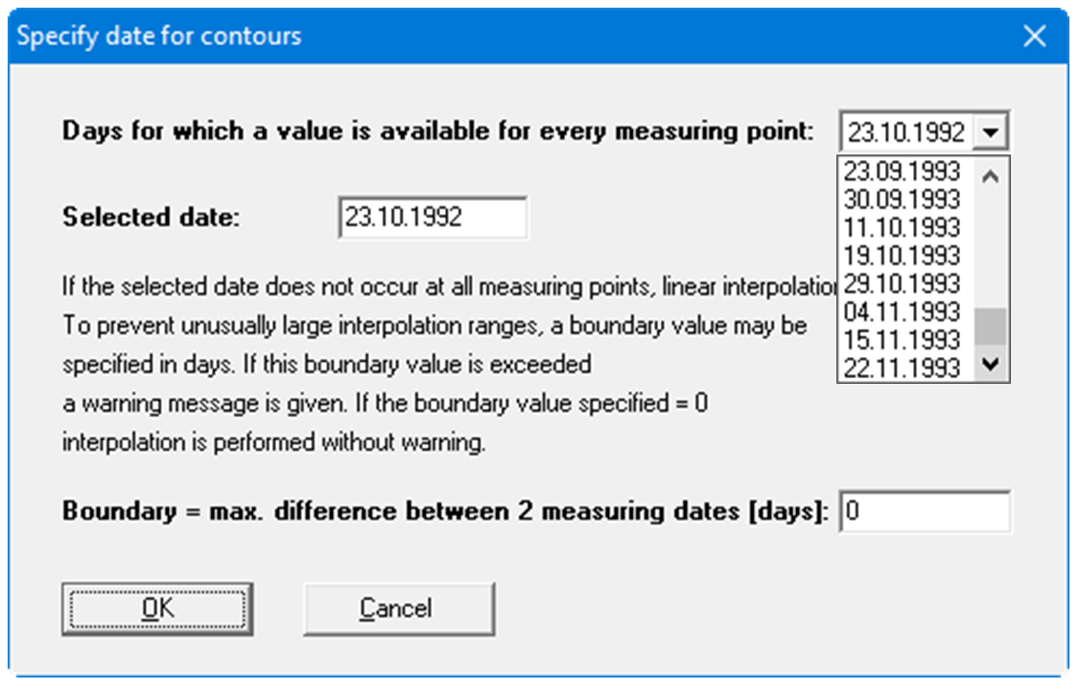Viewport: 1080px width, 689px height.
Task: Click the date list scrollbar thumb
Action: coord(991,326)
